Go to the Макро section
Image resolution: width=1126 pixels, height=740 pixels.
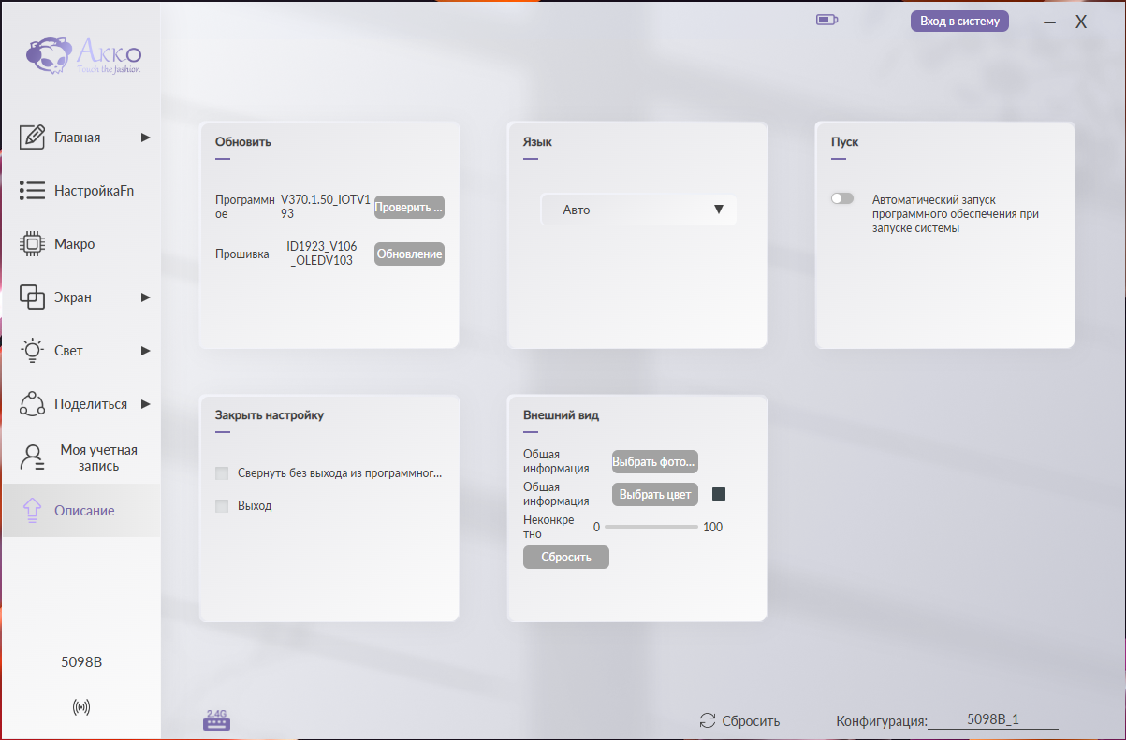click(x=81, y=244)
